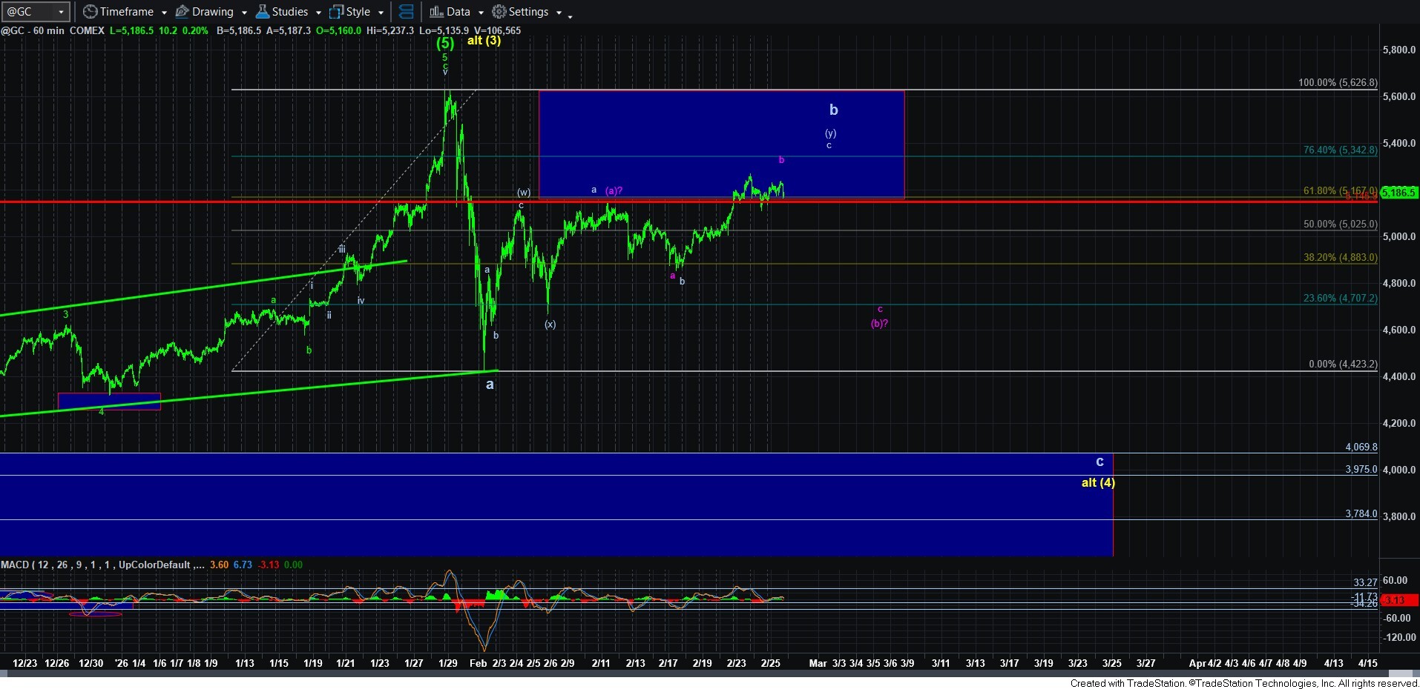The height and width of the screenshot is (689, 1420).
Task: Select the red horizontal price line
Action: pos(297,202)
